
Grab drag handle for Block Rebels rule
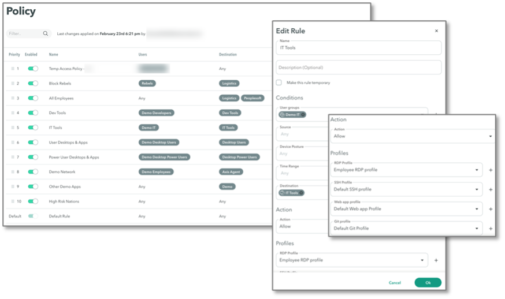13,84
